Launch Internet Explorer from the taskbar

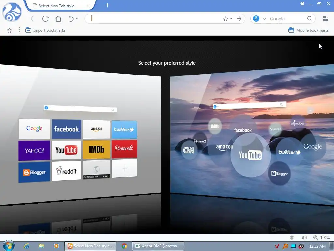tap(26, 246)
